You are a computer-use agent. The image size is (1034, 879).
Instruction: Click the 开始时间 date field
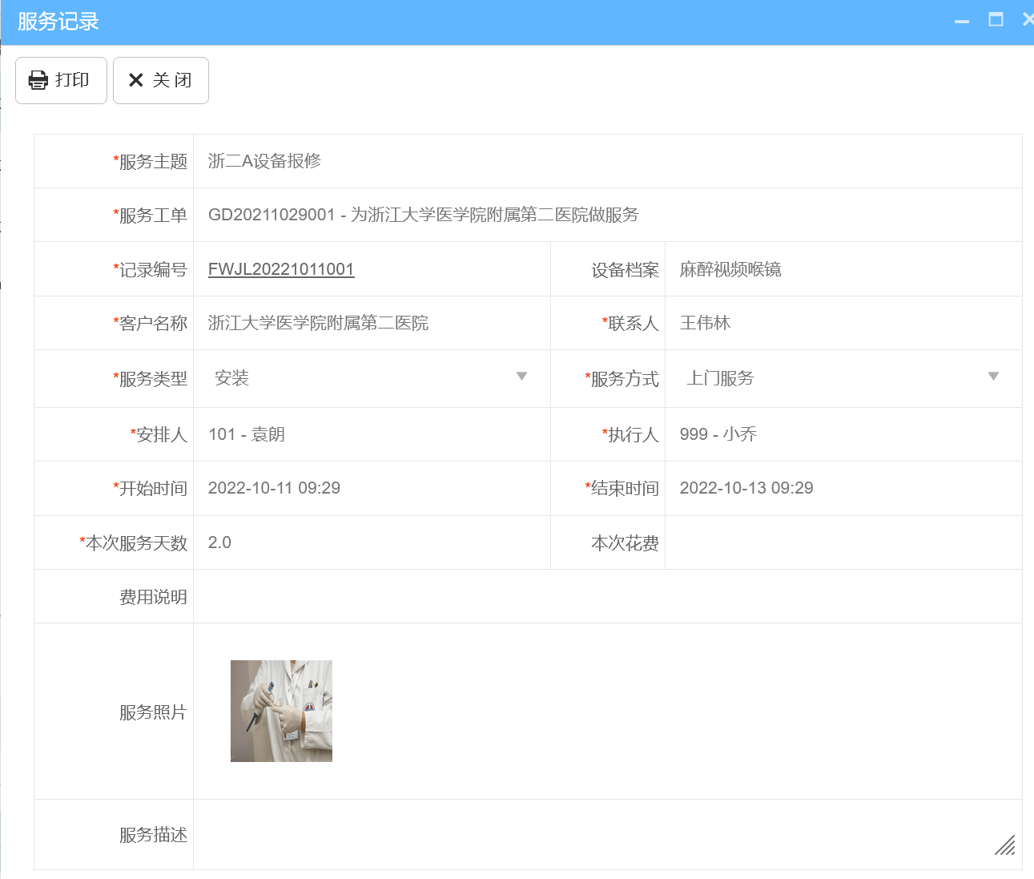coord(372,488)
